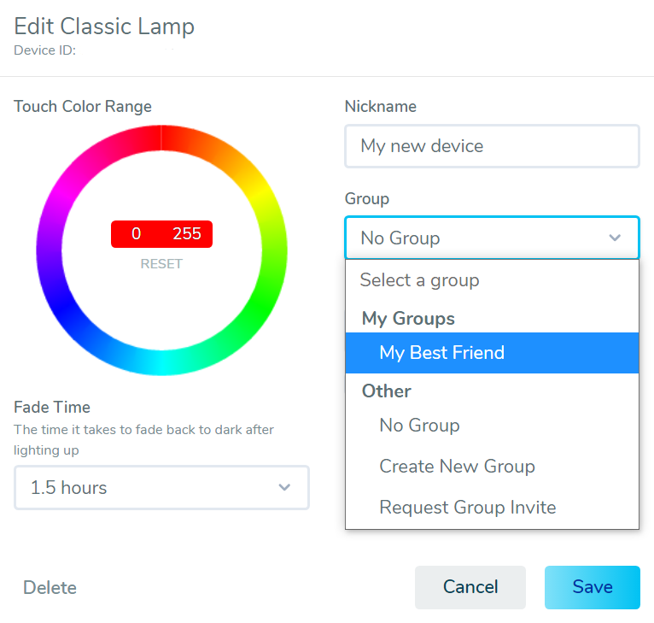Screen dimensions: 654x623
Task: Click the Nickname text field
Action: [x=492, y=146]
